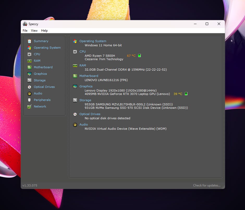Image resolution: width=245 pixels, height=210 pixels.
Task: Click the Summary icon in sidebar
Action: pos(29,41)
